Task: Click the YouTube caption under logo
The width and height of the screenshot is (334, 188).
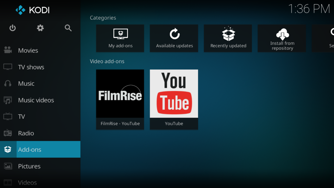Action: 174,123
